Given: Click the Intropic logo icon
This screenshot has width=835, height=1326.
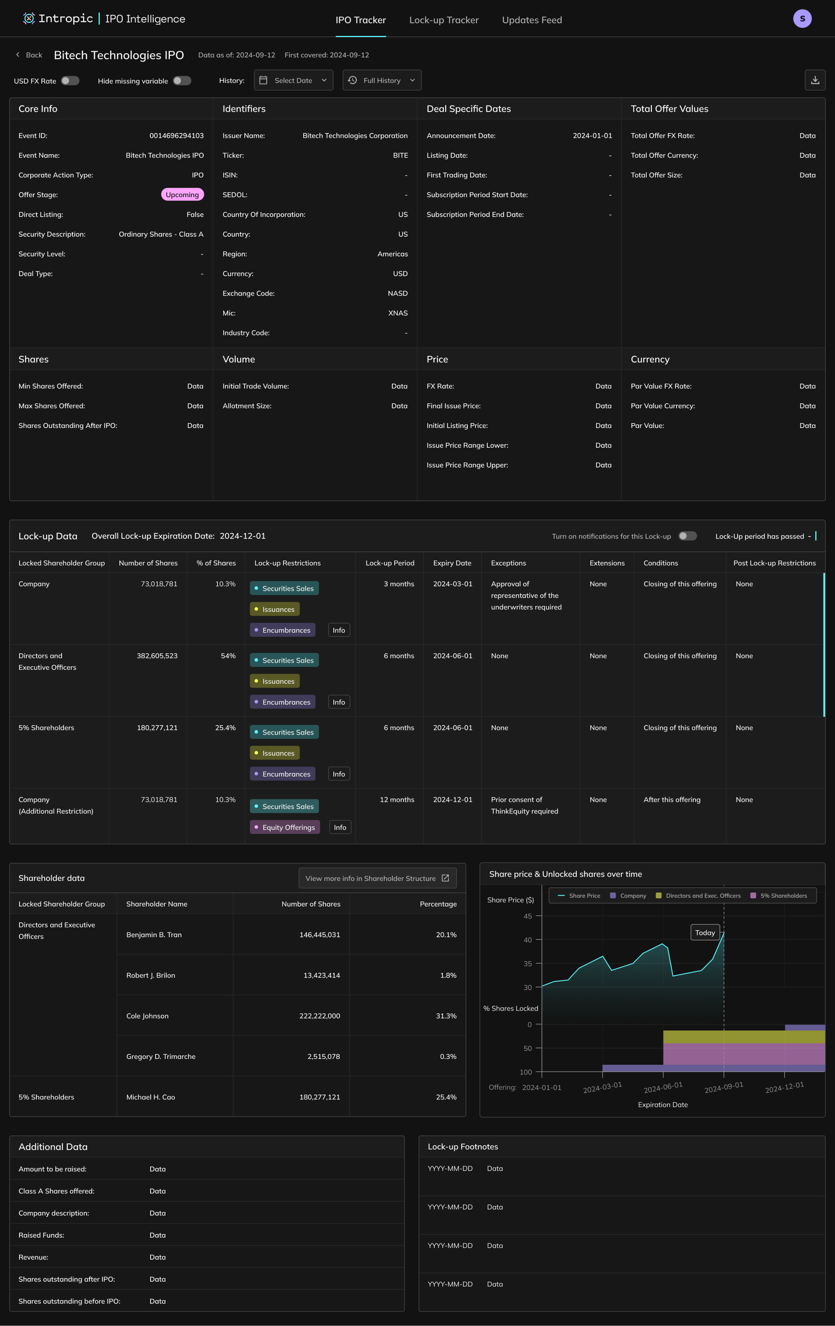Looking at the screenshot, I should [28, 19].
